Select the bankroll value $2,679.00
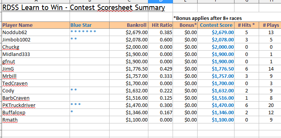This screenshot has width=281, height=138. pyautogui.click(x=129, y=32)
